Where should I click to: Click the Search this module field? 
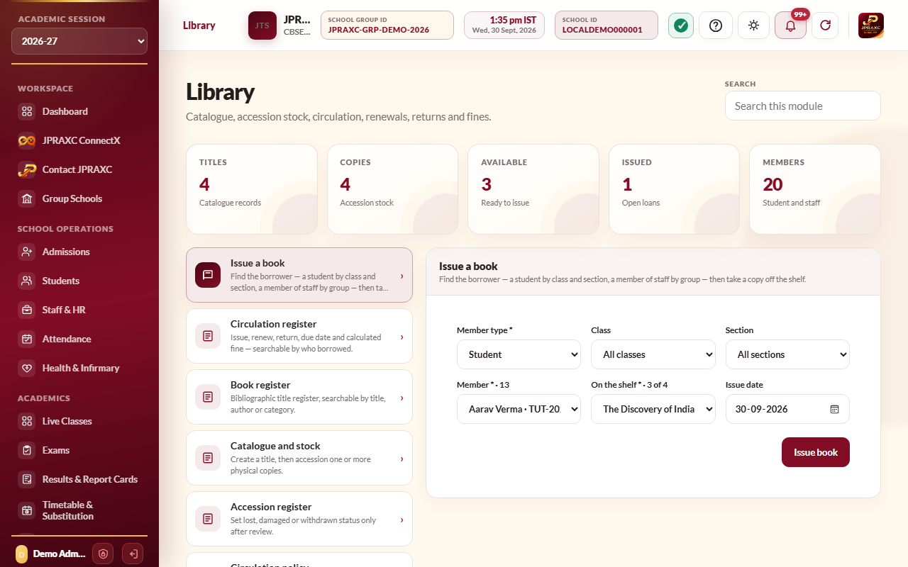(803, 106)
